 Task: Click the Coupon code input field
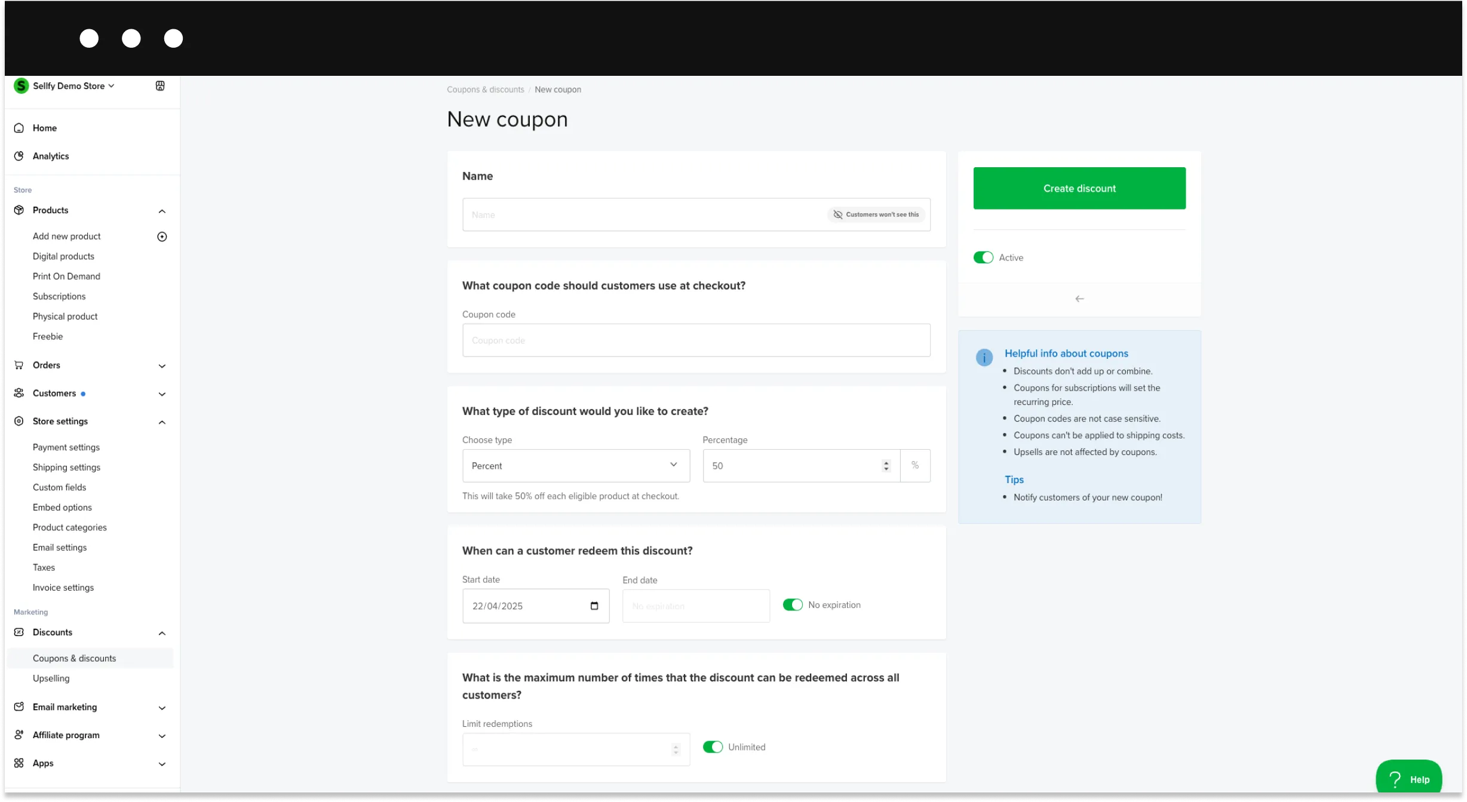click(x=696, y=340)
